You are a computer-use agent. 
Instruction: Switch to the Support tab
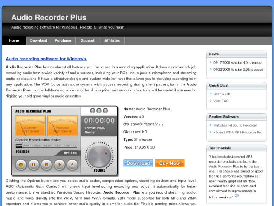coord(87,41)
